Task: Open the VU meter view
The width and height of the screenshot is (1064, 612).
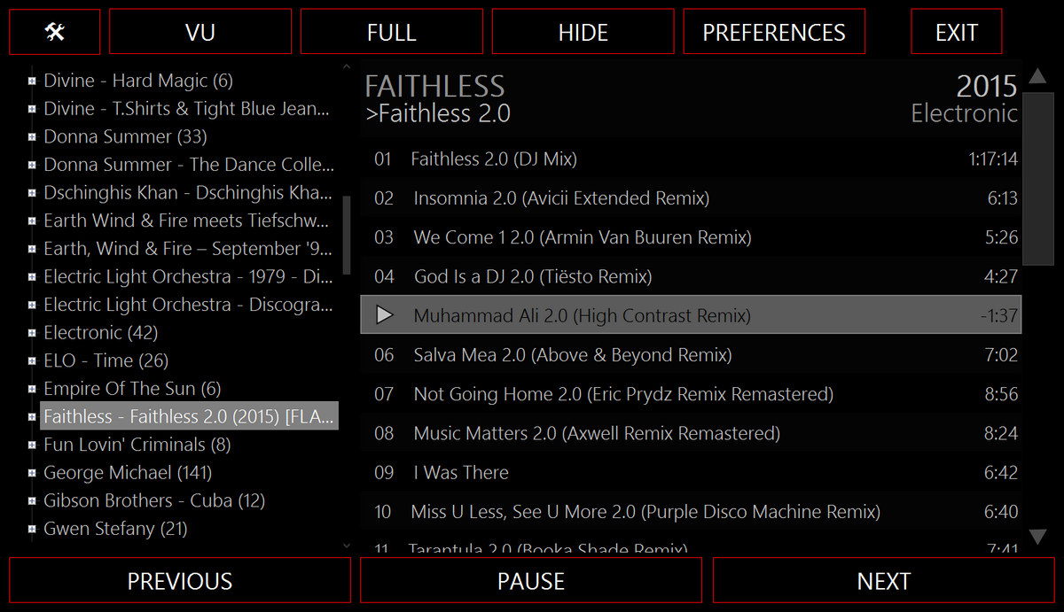Action: (x=200, y=32)
